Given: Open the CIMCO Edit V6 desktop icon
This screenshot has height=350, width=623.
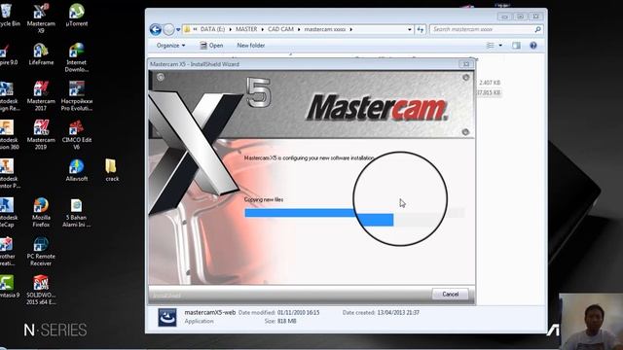Looking at the screenshot, I should pos(76,134).
